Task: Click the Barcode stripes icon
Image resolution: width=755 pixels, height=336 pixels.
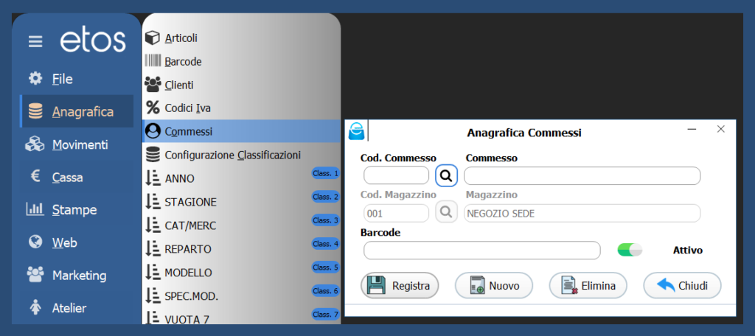Action: click(153, 61)
